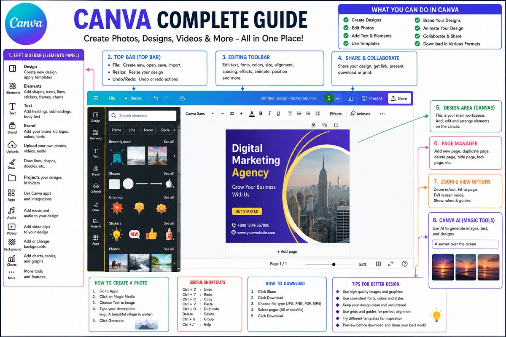
Task: Open Projects in dark sidebar
Action: tap(96, 223)
